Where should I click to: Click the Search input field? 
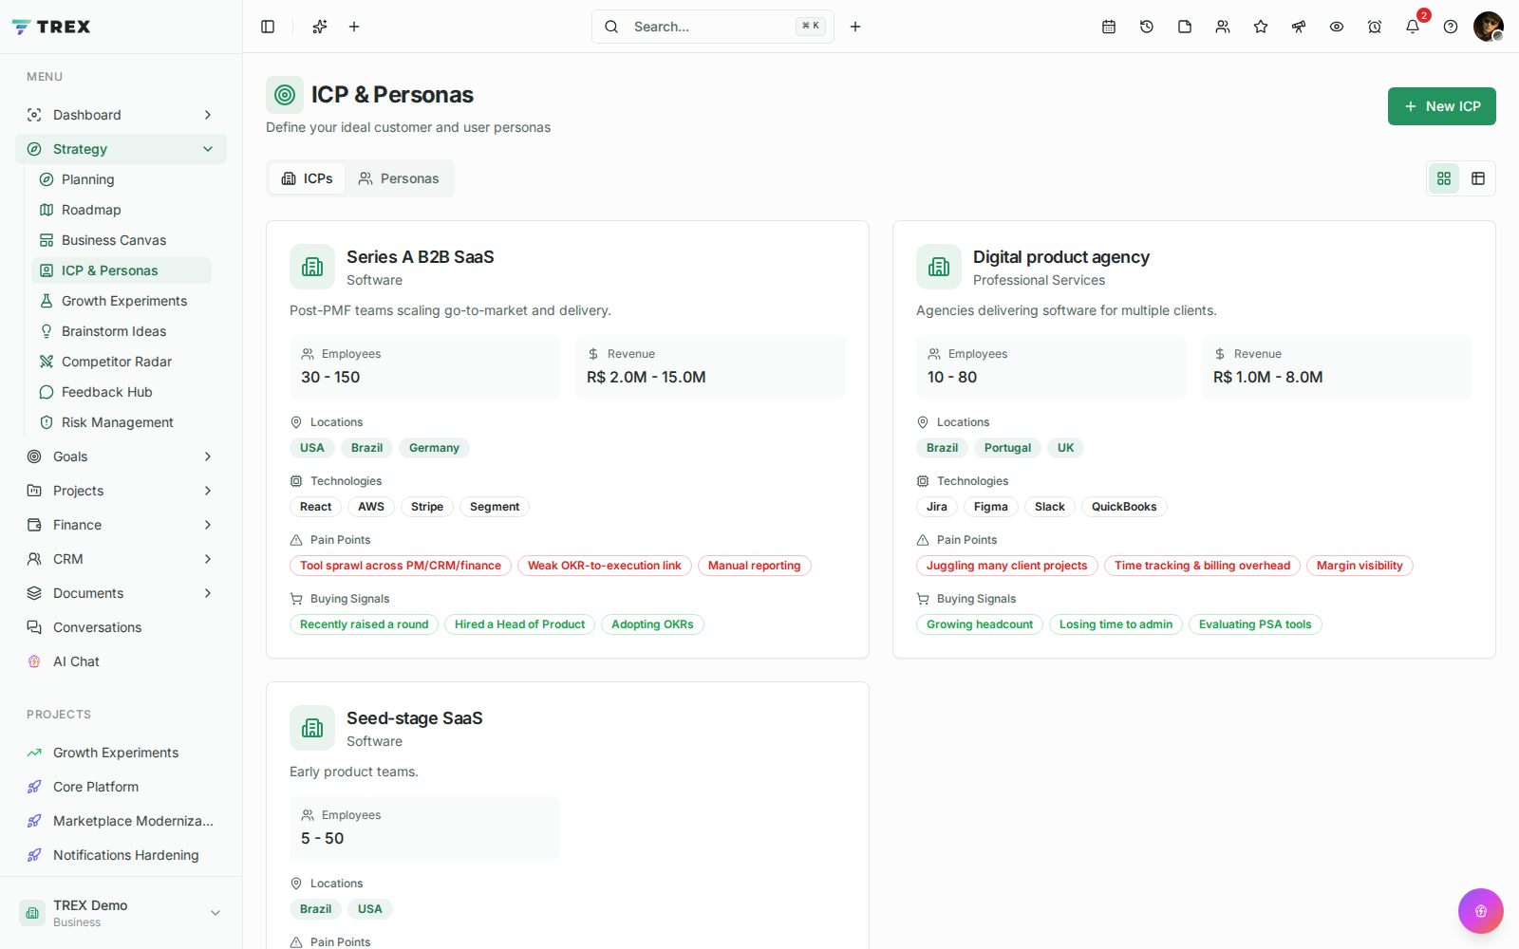pyautogui.click(x=712, y=27)
